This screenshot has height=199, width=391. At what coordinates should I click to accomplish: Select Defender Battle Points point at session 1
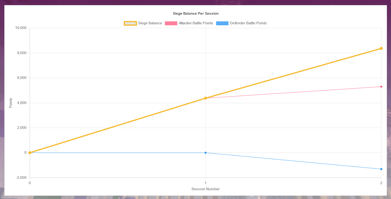206,153
